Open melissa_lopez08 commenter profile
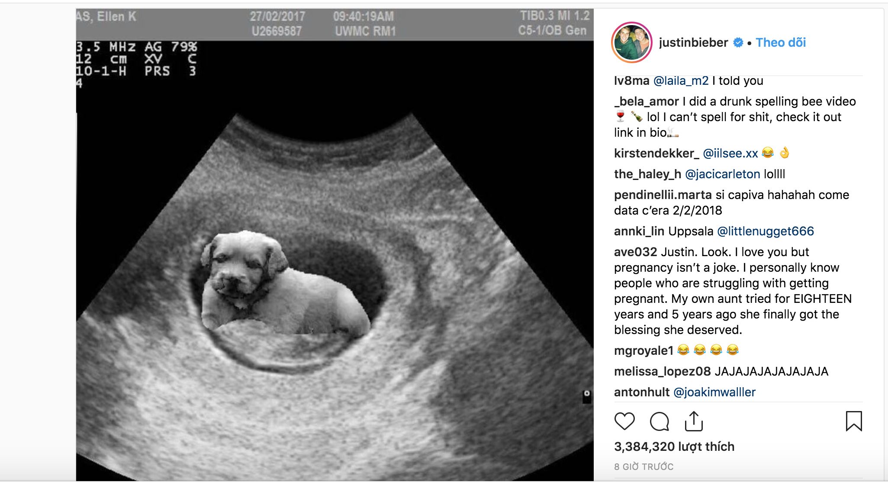888x482 pixels. click(x=663, y=371)
